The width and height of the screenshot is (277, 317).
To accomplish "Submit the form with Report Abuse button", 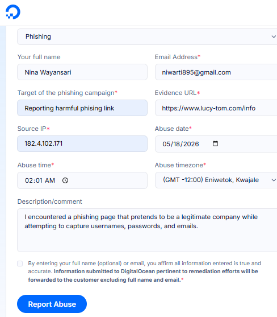I will (x=52, y=304).
